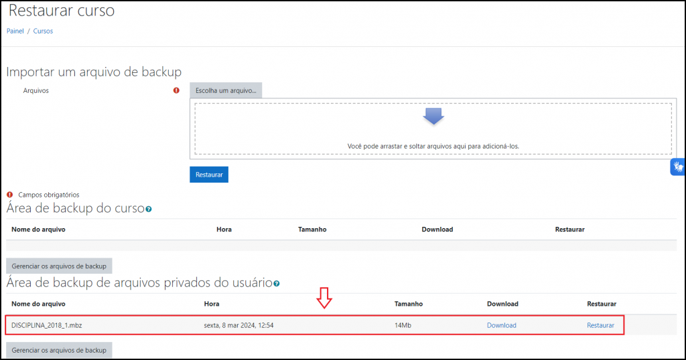The image size is (686, 360).
Task: Click the drag-and-drop text in the upload area
Action: [x=433, y=145]
